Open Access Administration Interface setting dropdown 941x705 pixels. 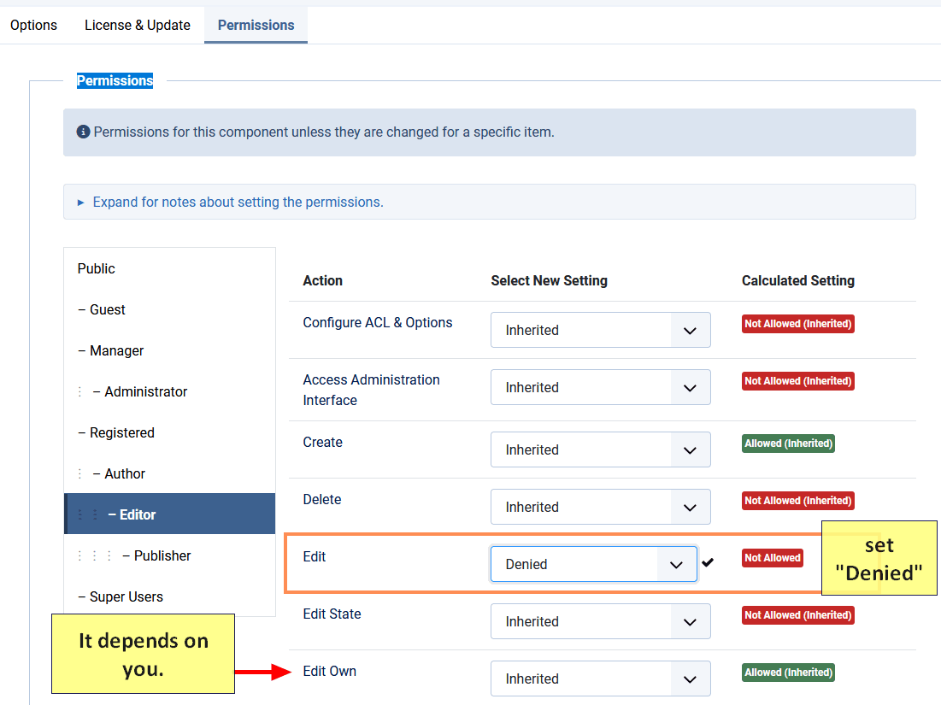pos(600,387)
